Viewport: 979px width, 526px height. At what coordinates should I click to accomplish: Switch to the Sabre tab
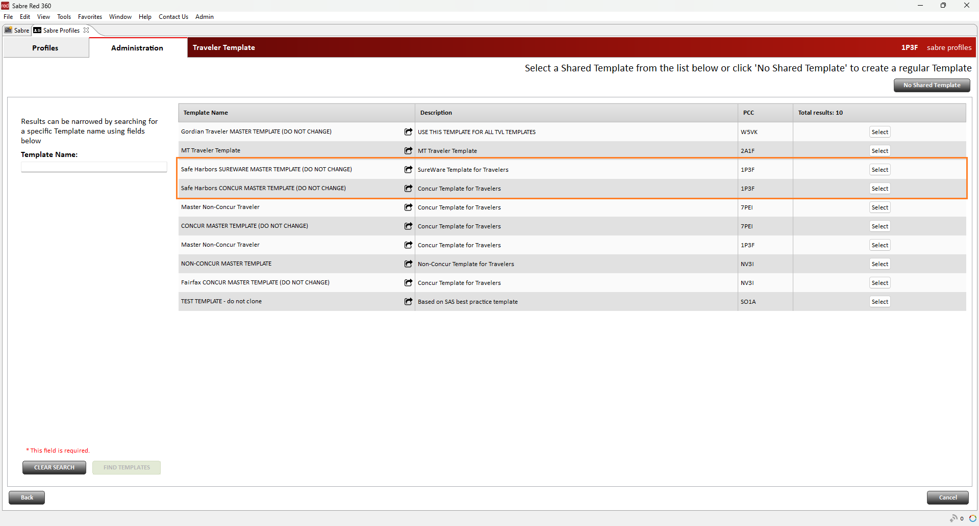click(x=17, y=30)
